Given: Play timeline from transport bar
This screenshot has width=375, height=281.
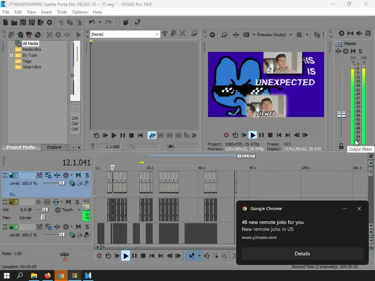Looking at the screenshot, I should tap(126, 256).
